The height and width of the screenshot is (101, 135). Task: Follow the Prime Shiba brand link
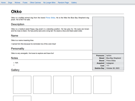[x=50, y=18]
